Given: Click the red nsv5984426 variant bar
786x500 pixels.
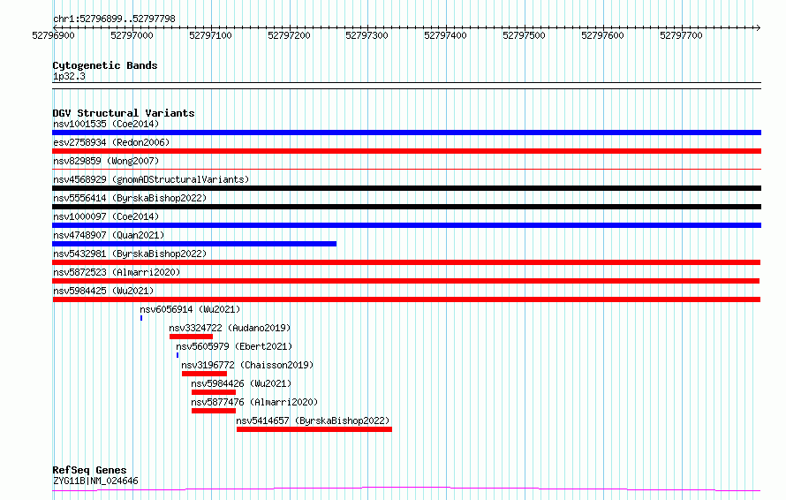Looking at the screenshot, I should [x=214, y=392].
